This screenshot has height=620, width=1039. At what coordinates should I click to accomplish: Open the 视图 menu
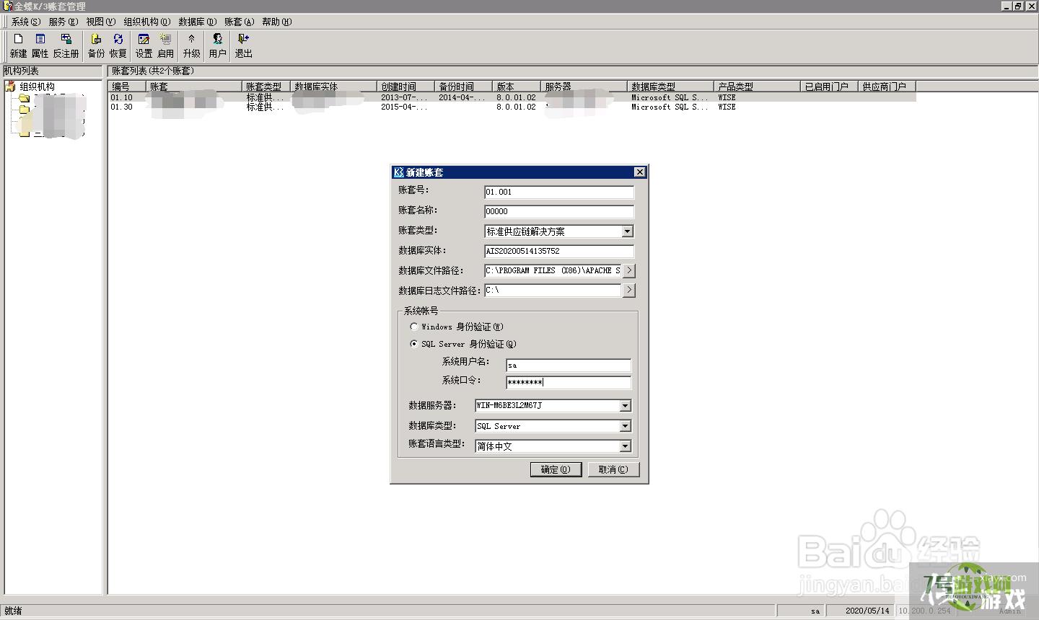tap(100, 22)
